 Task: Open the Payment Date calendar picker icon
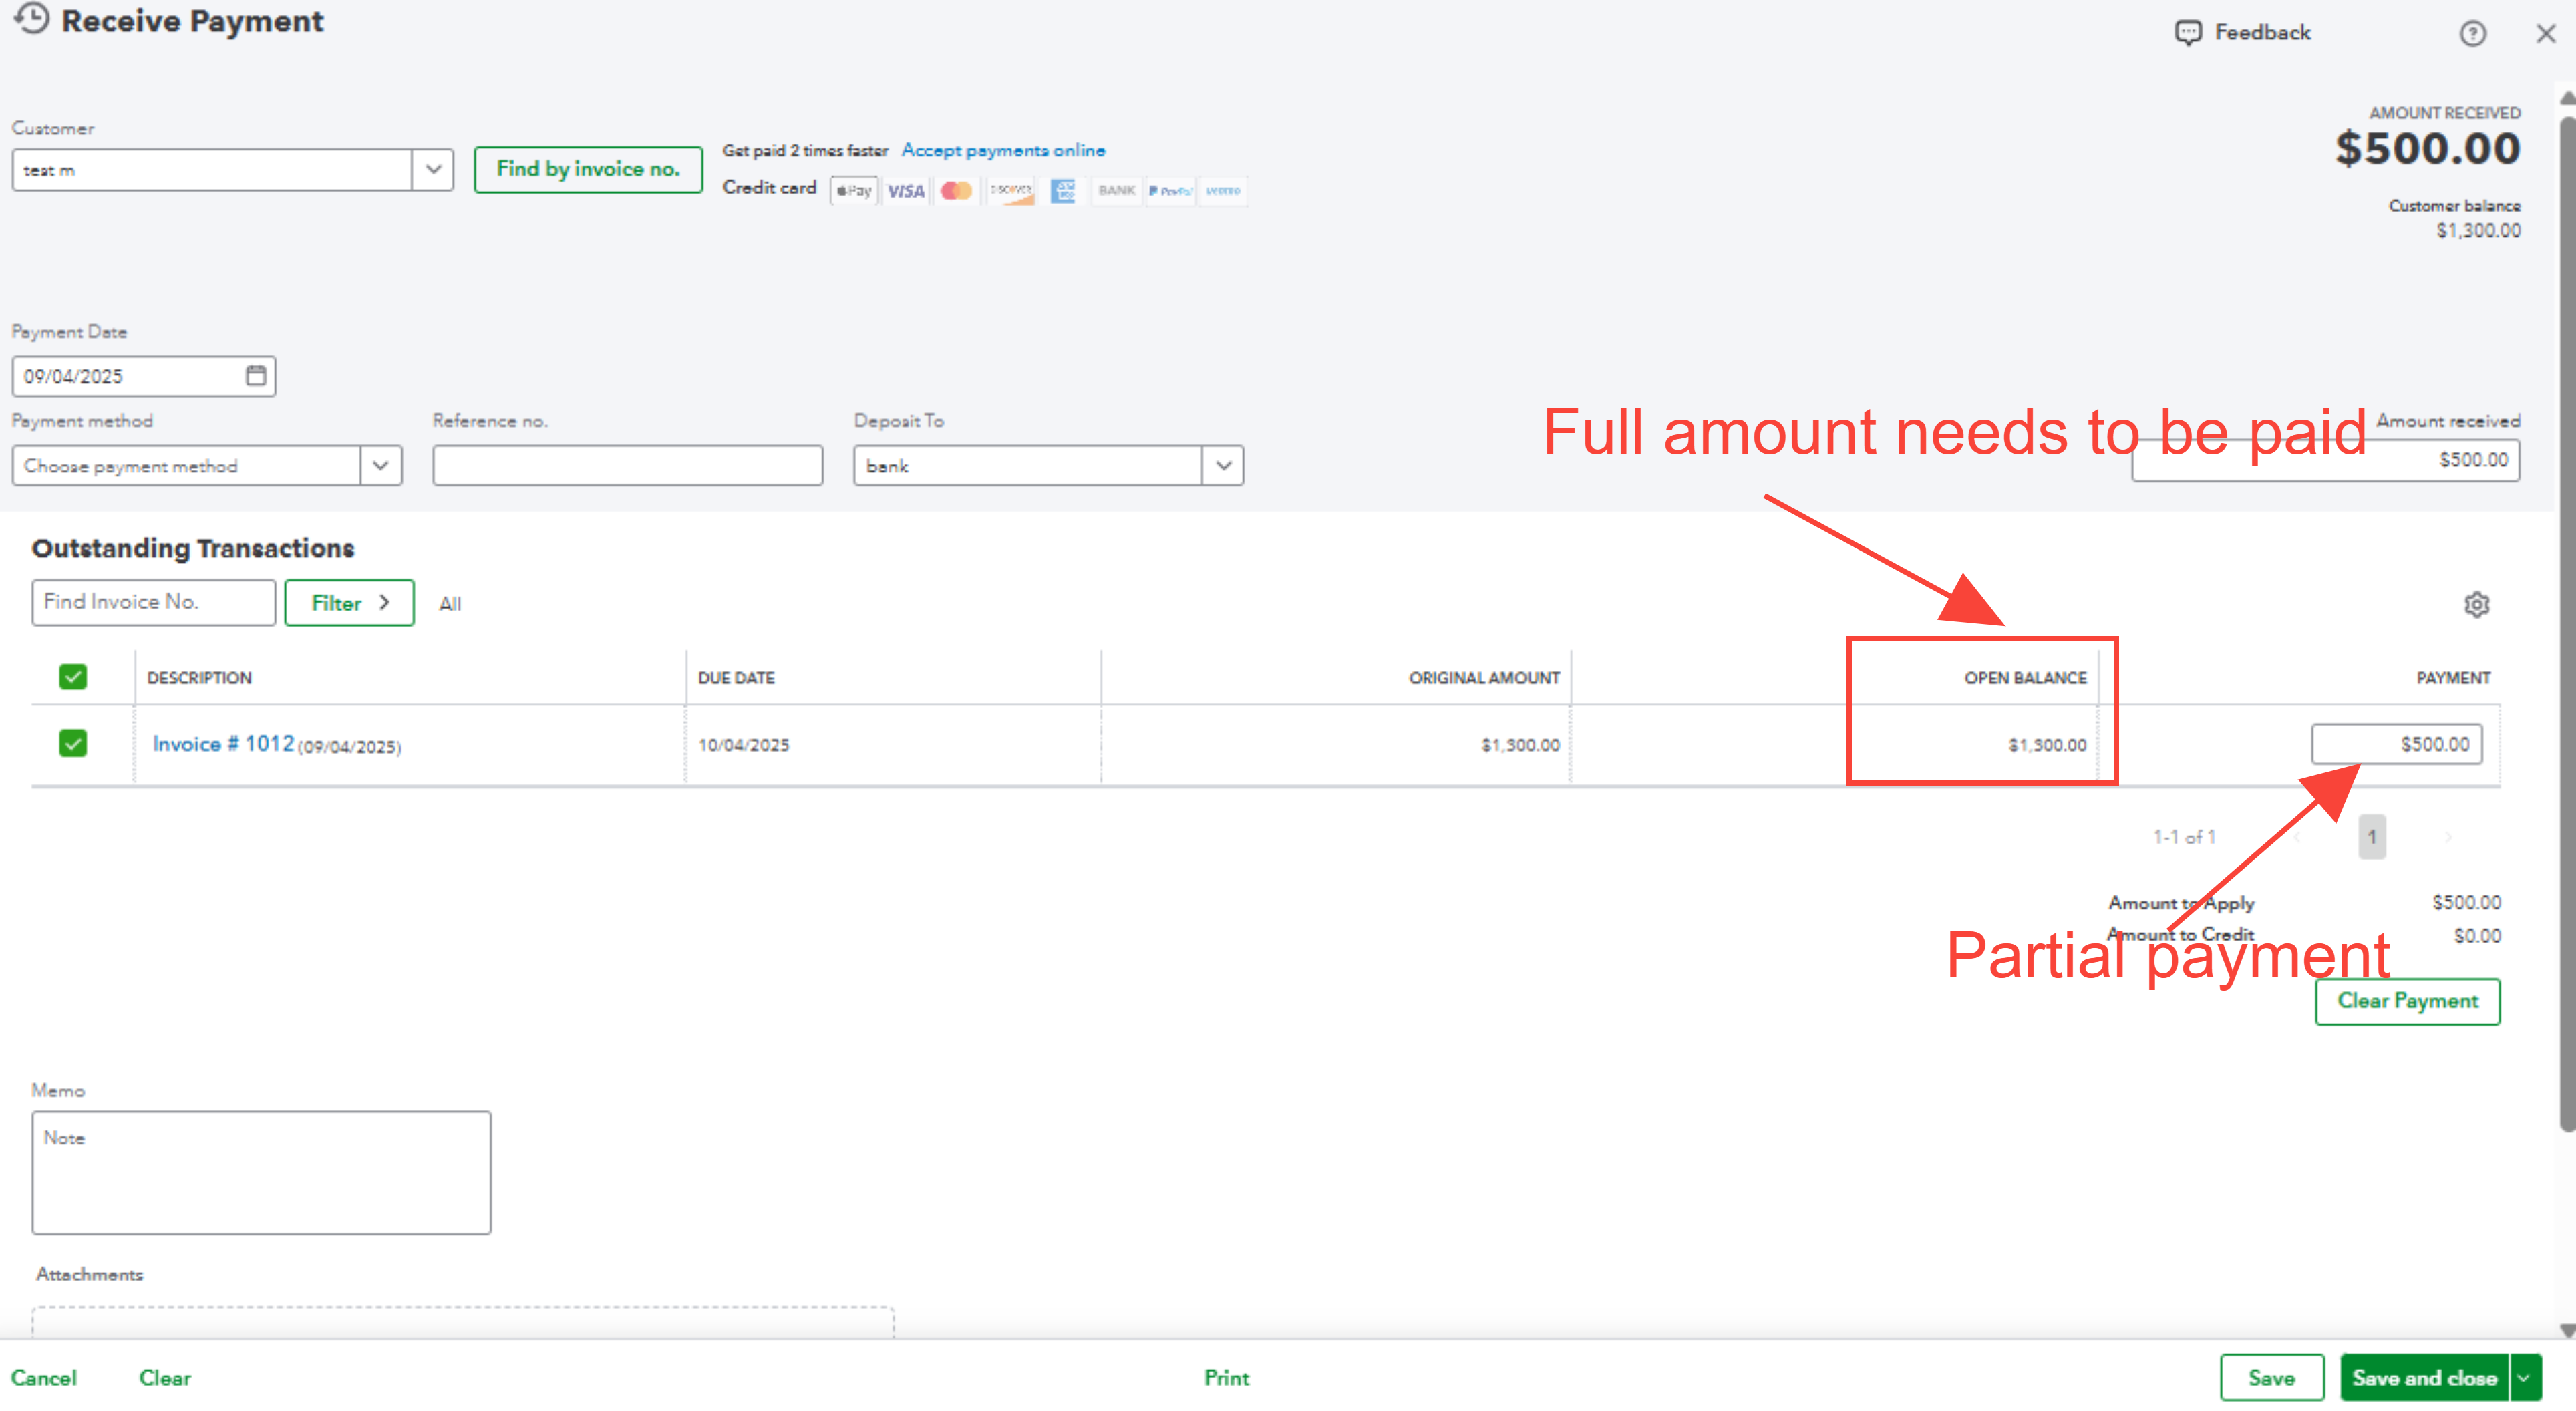pos(256,375)
